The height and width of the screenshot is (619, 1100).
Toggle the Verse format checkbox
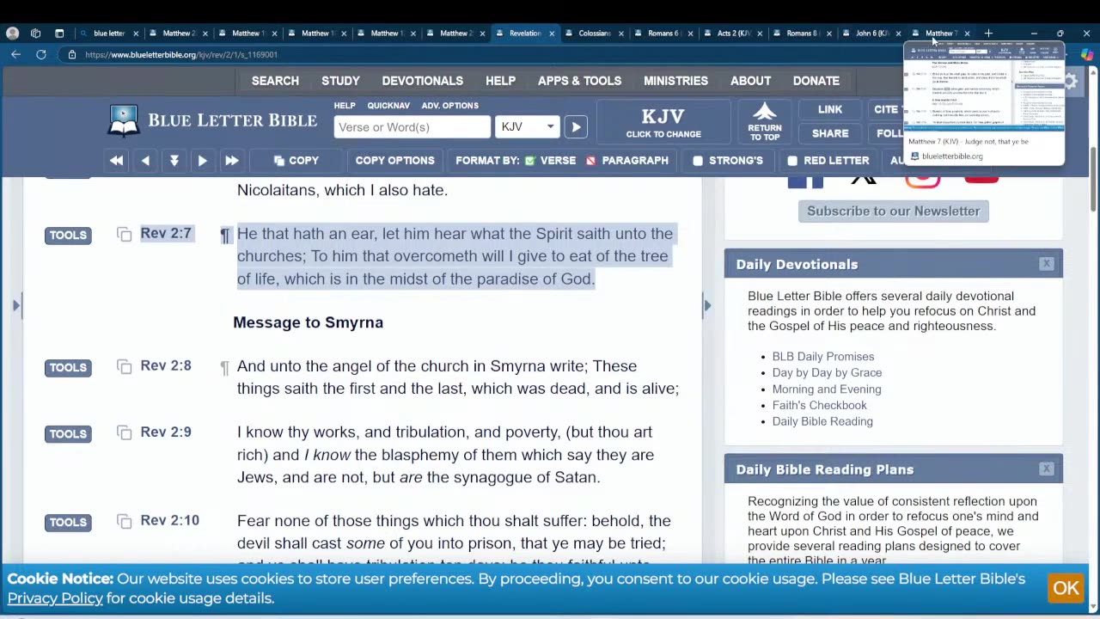click(530, 161)
